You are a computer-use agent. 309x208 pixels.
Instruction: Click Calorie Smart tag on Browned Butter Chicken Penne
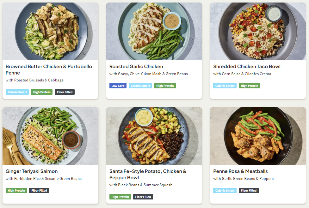coord(17,92)
